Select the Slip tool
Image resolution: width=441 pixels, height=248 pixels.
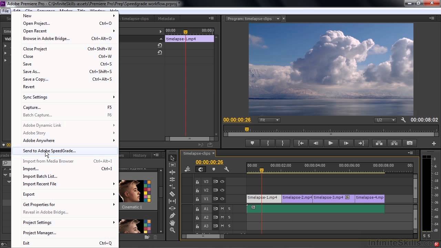click(172, 201)
